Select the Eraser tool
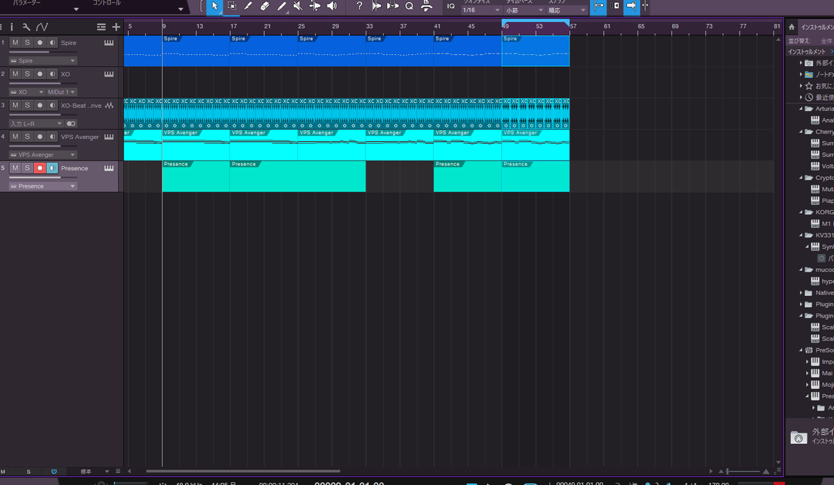 point(265,6)
